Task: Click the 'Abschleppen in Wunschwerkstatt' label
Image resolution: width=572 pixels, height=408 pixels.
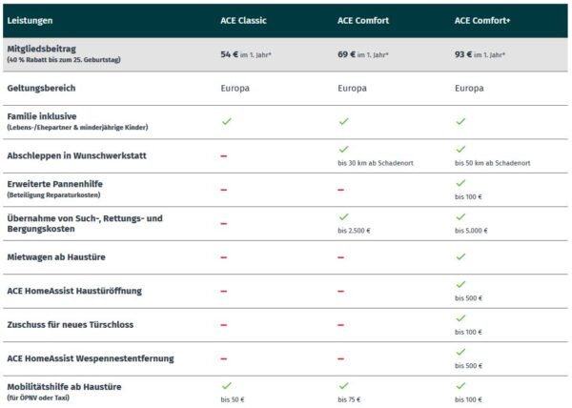Action: pos(76,156)
